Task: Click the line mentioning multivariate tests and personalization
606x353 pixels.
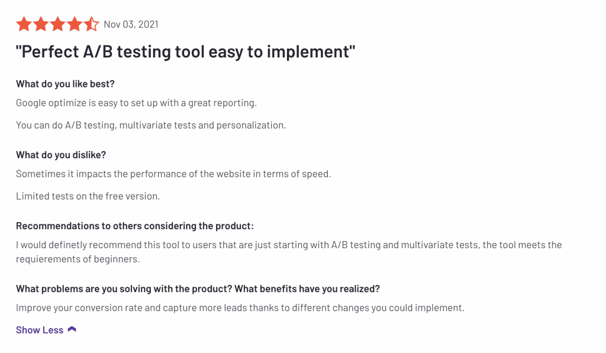Action: coord(151,125)
